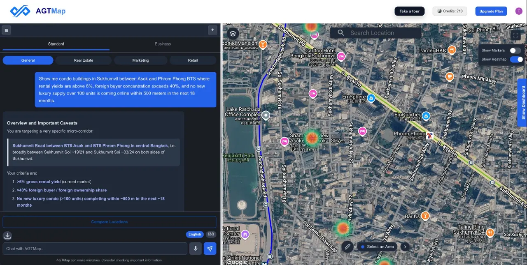Click the Take a tour button
This screenshot has width=527, height=265.
[409, 11]
